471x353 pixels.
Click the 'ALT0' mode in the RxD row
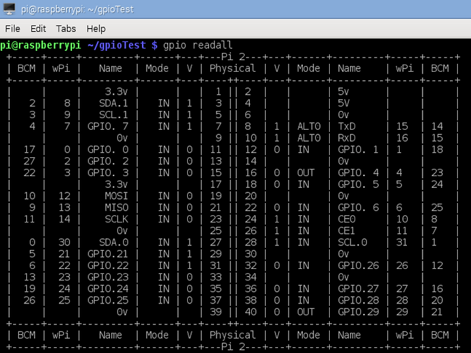point(309,138)
